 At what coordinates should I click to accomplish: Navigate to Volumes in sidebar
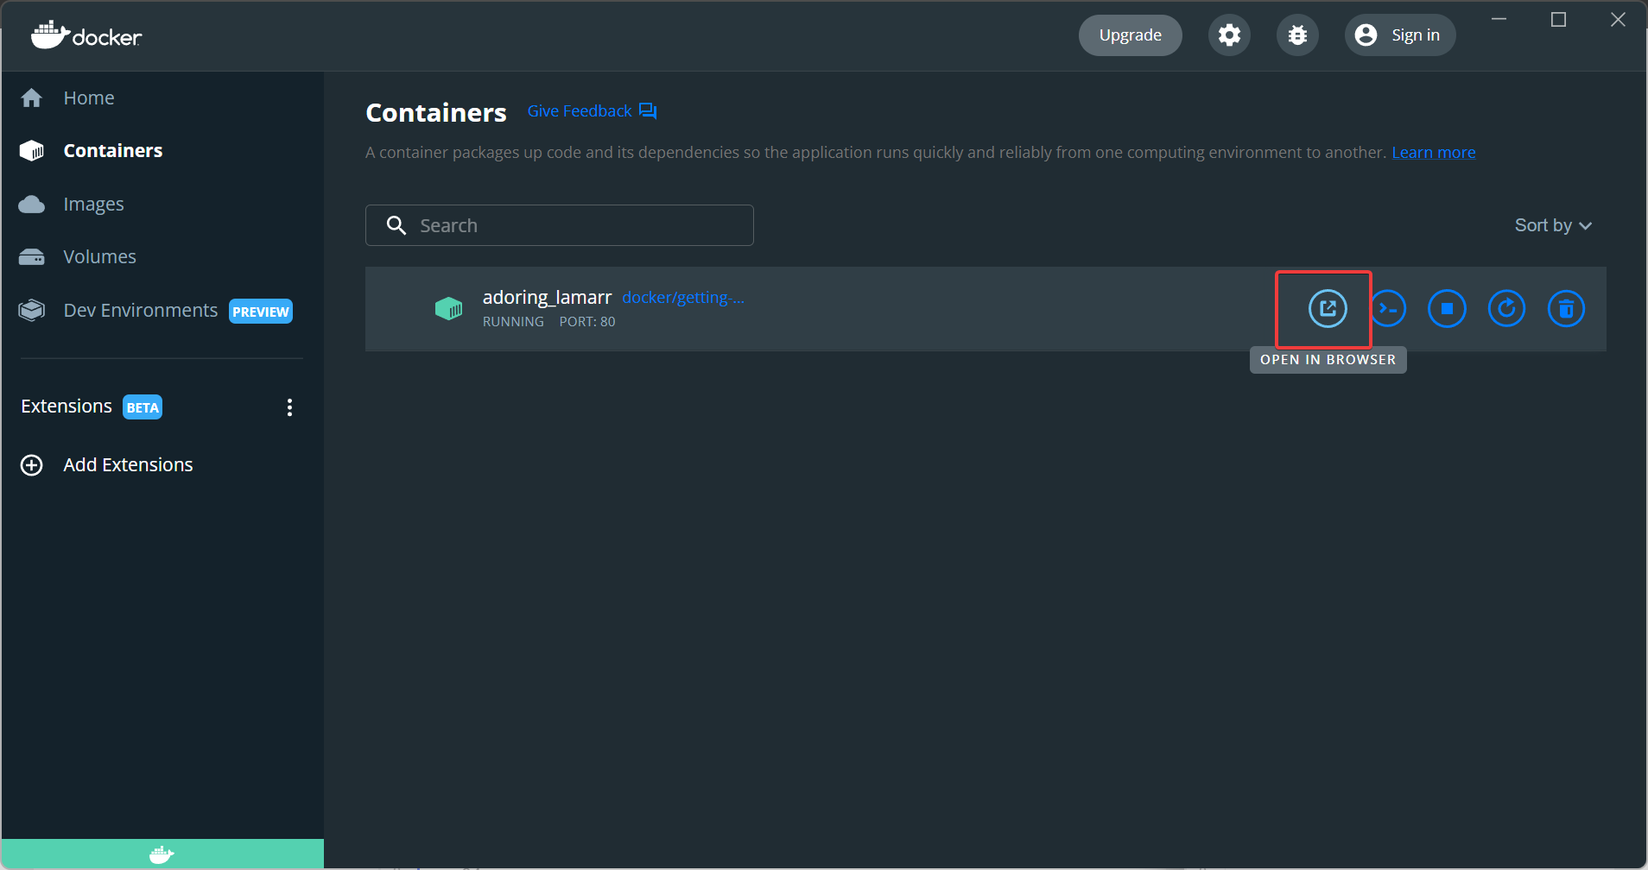pyautogui.click(x=99, y=257)
